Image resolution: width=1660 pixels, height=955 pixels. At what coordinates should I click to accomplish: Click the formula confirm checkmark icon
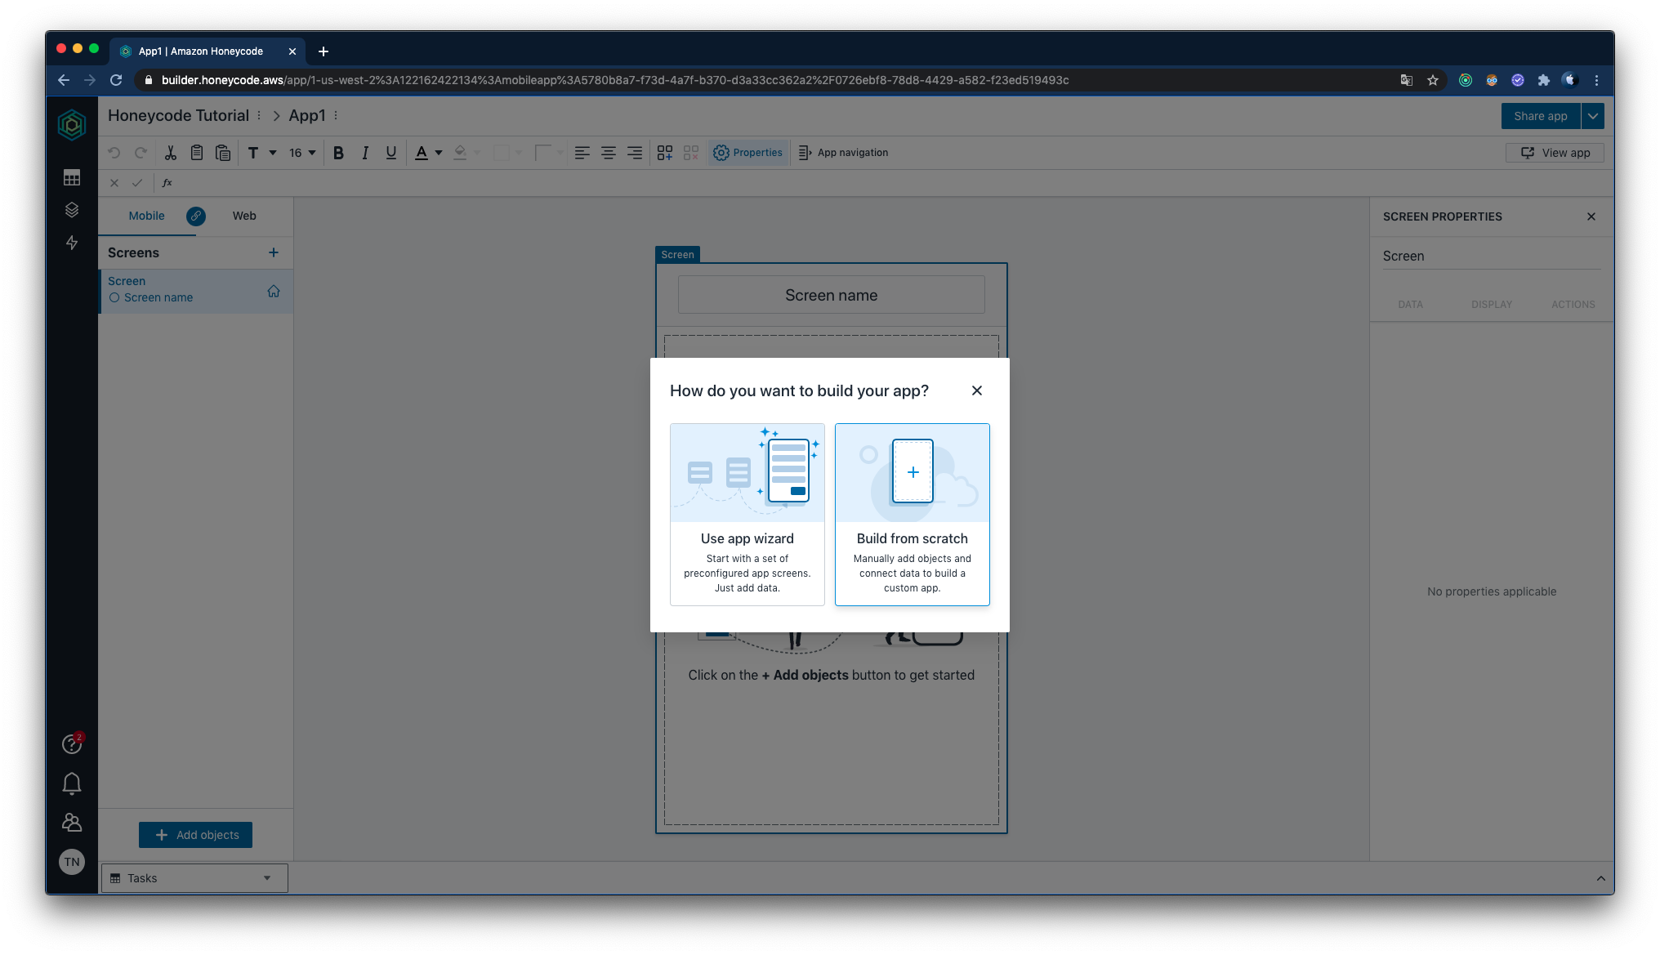pos(137,183)
